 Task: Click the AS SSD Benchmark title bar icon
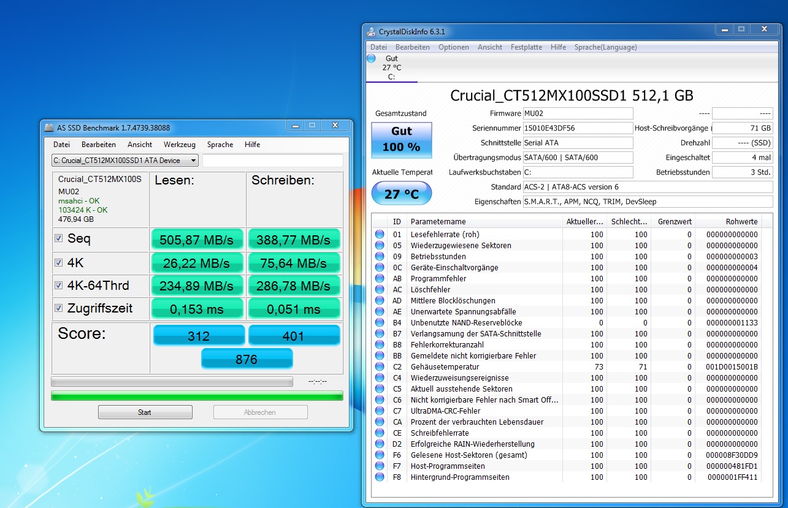click(49, 127)
